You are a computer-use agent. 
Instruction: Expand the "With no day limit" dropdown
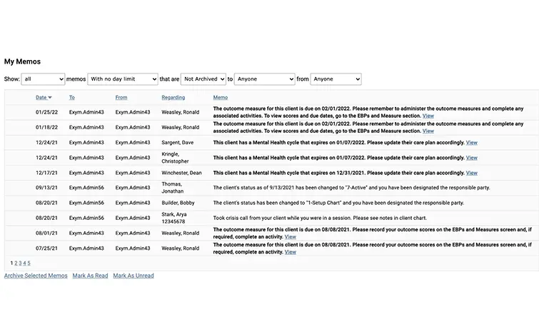coord(122,79)
